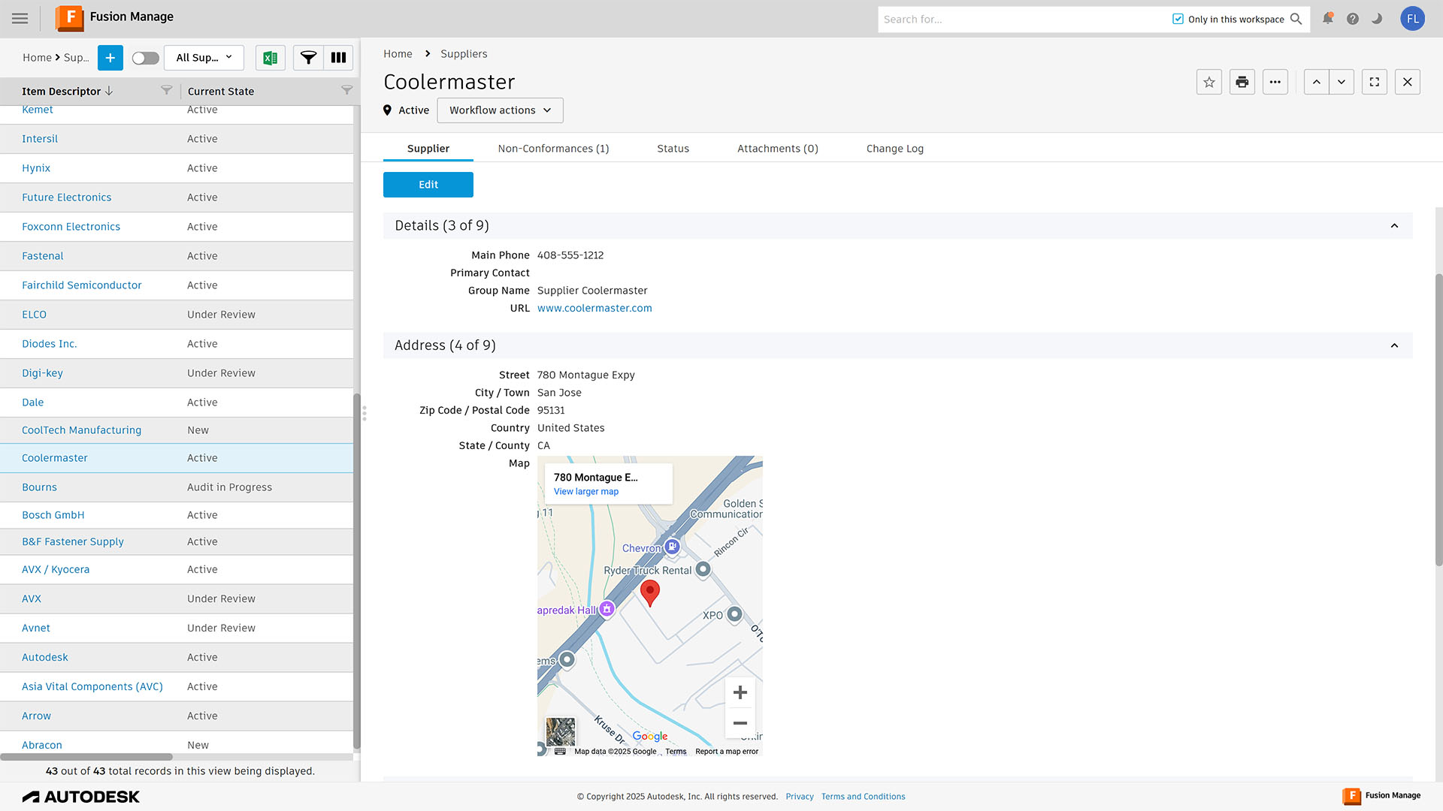Viewport: 1443px width, 811px height.
Task: Click the Edit button
Action: 428,185
